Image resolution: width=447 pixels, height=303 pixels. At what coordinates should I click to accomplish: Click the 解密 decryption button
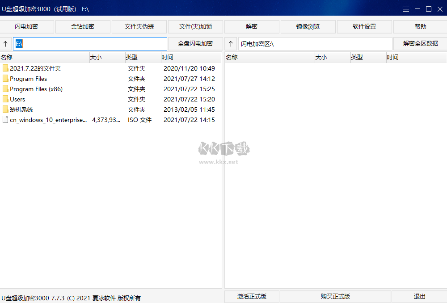tap(252, 26)
